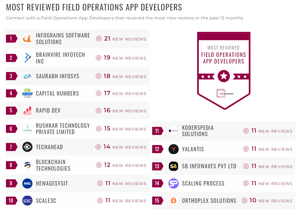Click the Brainvire Infotech logo icon
The height and width of the screenshot is (210, 296).
point(27,58)
